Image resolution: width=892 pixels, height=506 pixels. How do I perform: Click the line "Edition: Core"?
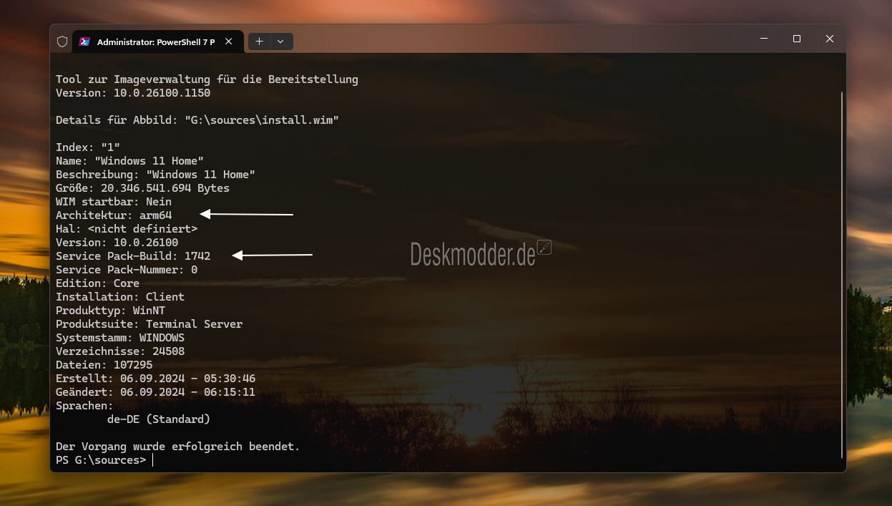pos(97,283)
